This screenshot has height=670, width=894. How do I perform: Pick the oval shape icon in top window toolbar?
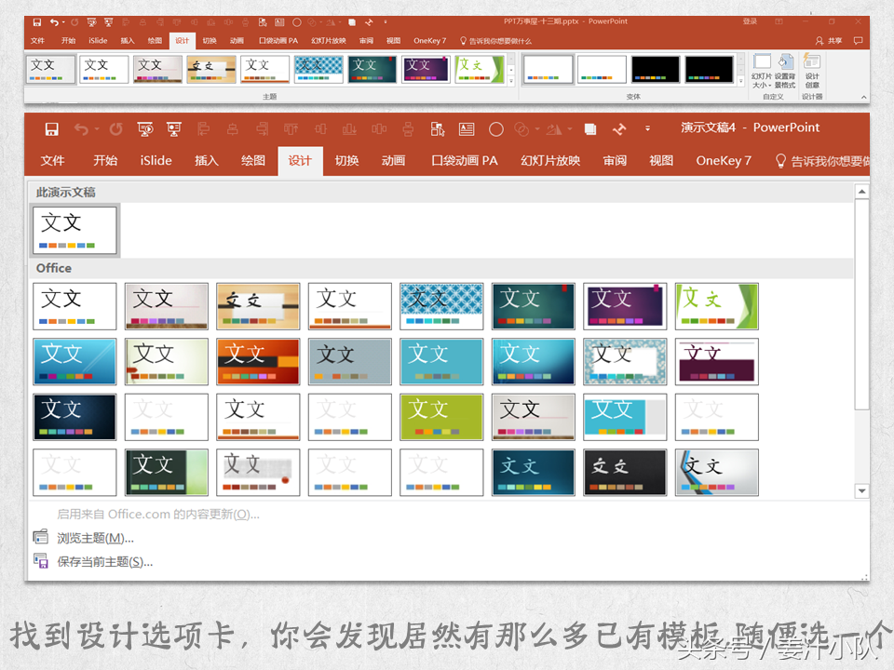coord(296,22)
